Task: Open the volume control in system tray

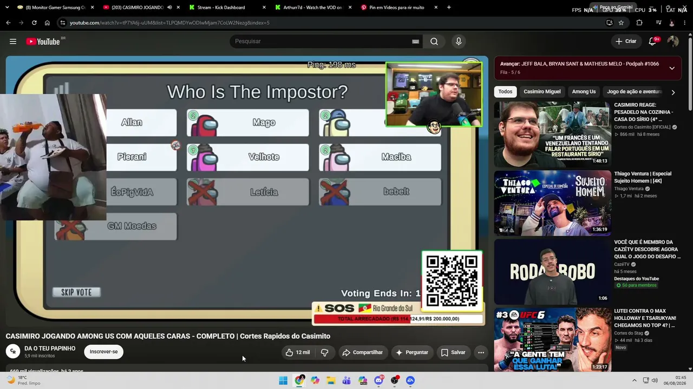Action: click(x=655, y=380)
